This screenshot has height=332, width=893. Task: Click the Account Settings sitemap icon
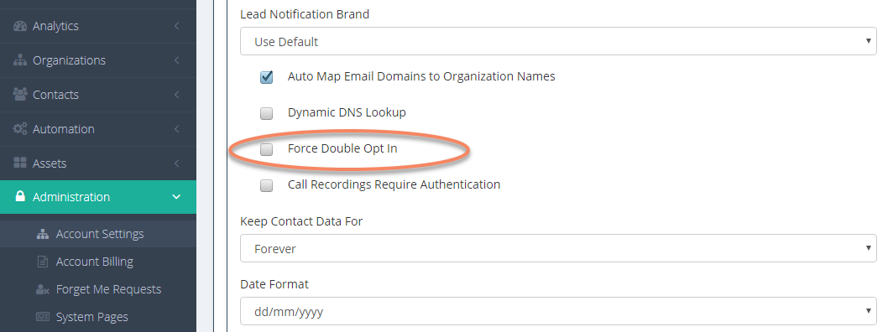tap(43, 234)
